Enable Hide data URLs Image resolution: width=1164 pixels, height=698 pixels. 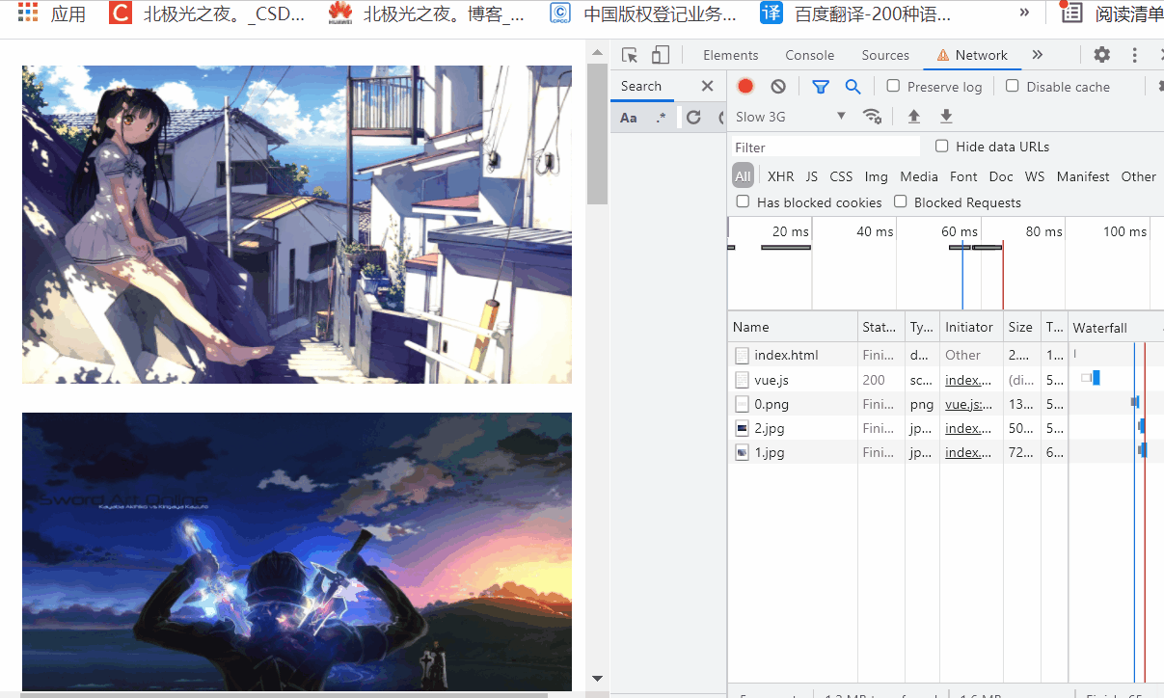point(941,146)
